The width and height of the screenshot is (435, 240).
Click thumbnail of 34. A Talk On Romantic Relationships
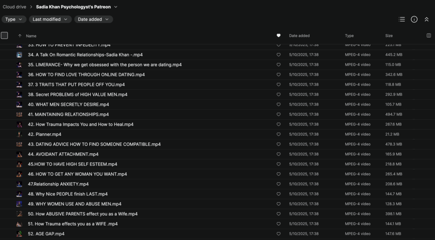(19, 55)
